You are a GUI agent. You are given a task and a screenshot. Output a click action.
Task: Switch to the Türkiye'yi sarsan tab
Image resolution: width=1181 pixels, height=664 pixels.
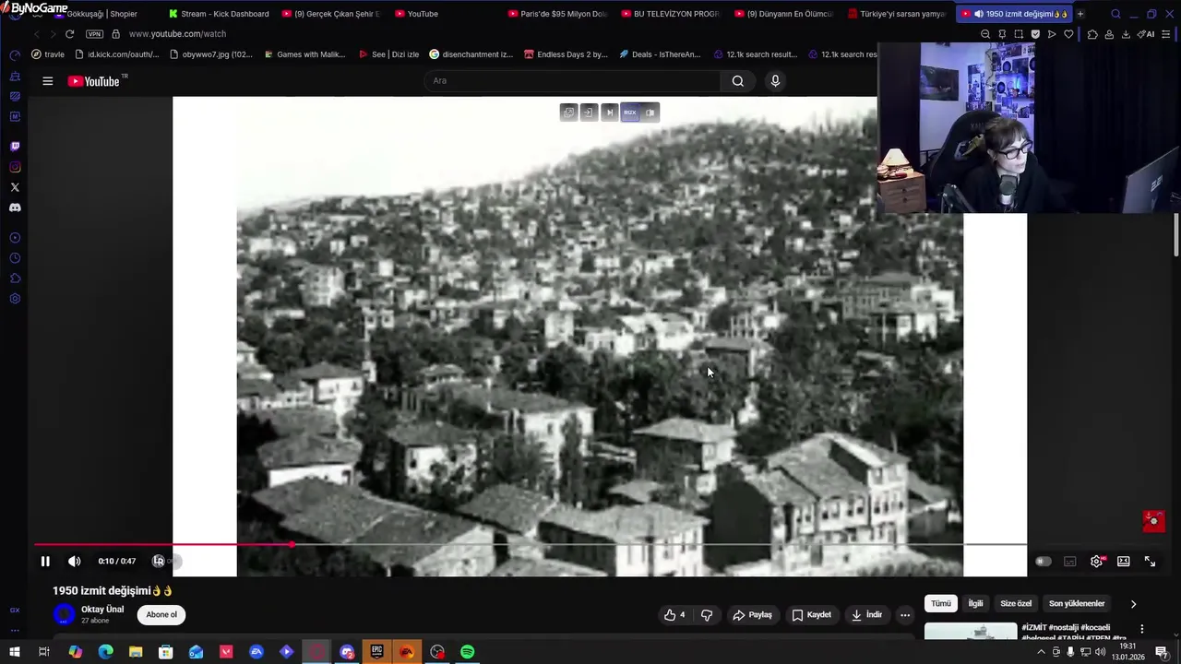896,14
